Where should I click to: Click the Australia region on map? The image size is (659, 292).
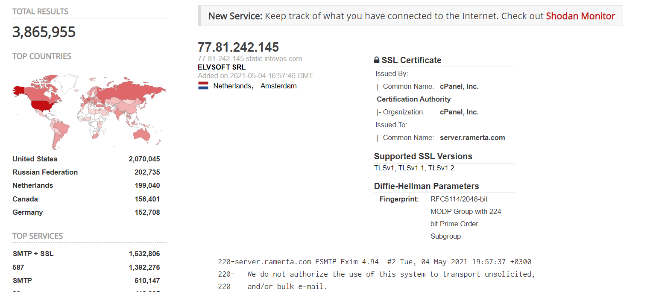(141, 134)
